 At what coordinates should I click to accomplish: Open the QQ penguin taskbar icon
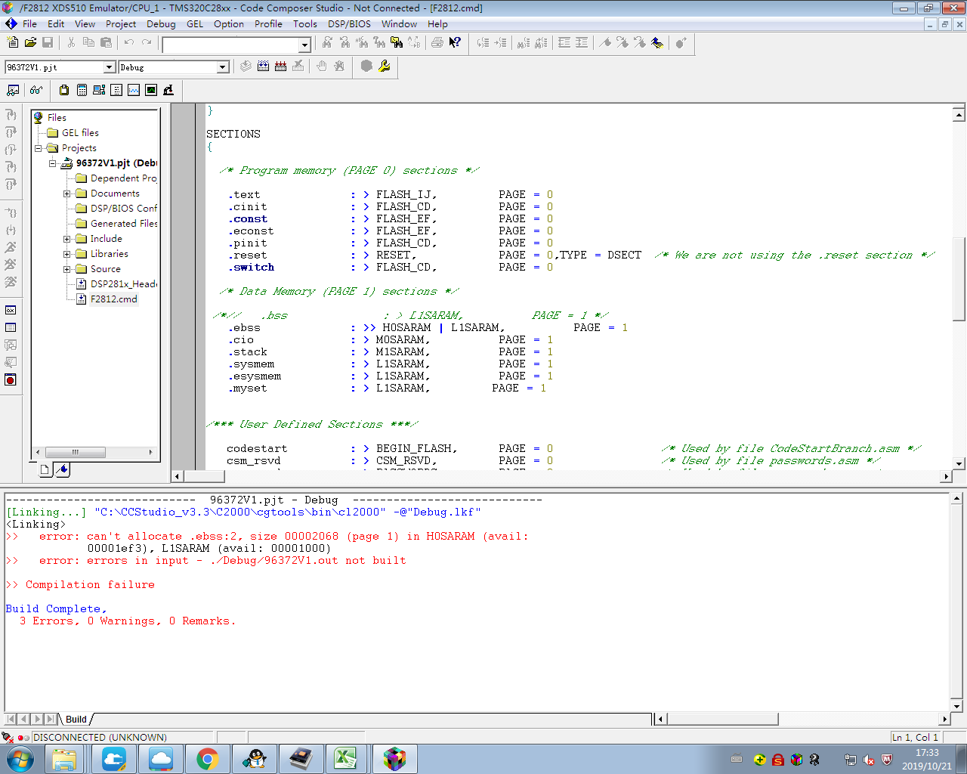click(255, 759)
